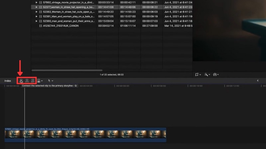
Task: Expand the 52380_man_and_woman_put clip
Action: 36,21
